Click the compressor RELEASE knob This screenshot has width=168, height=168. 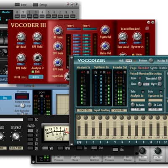coord(16,136)
